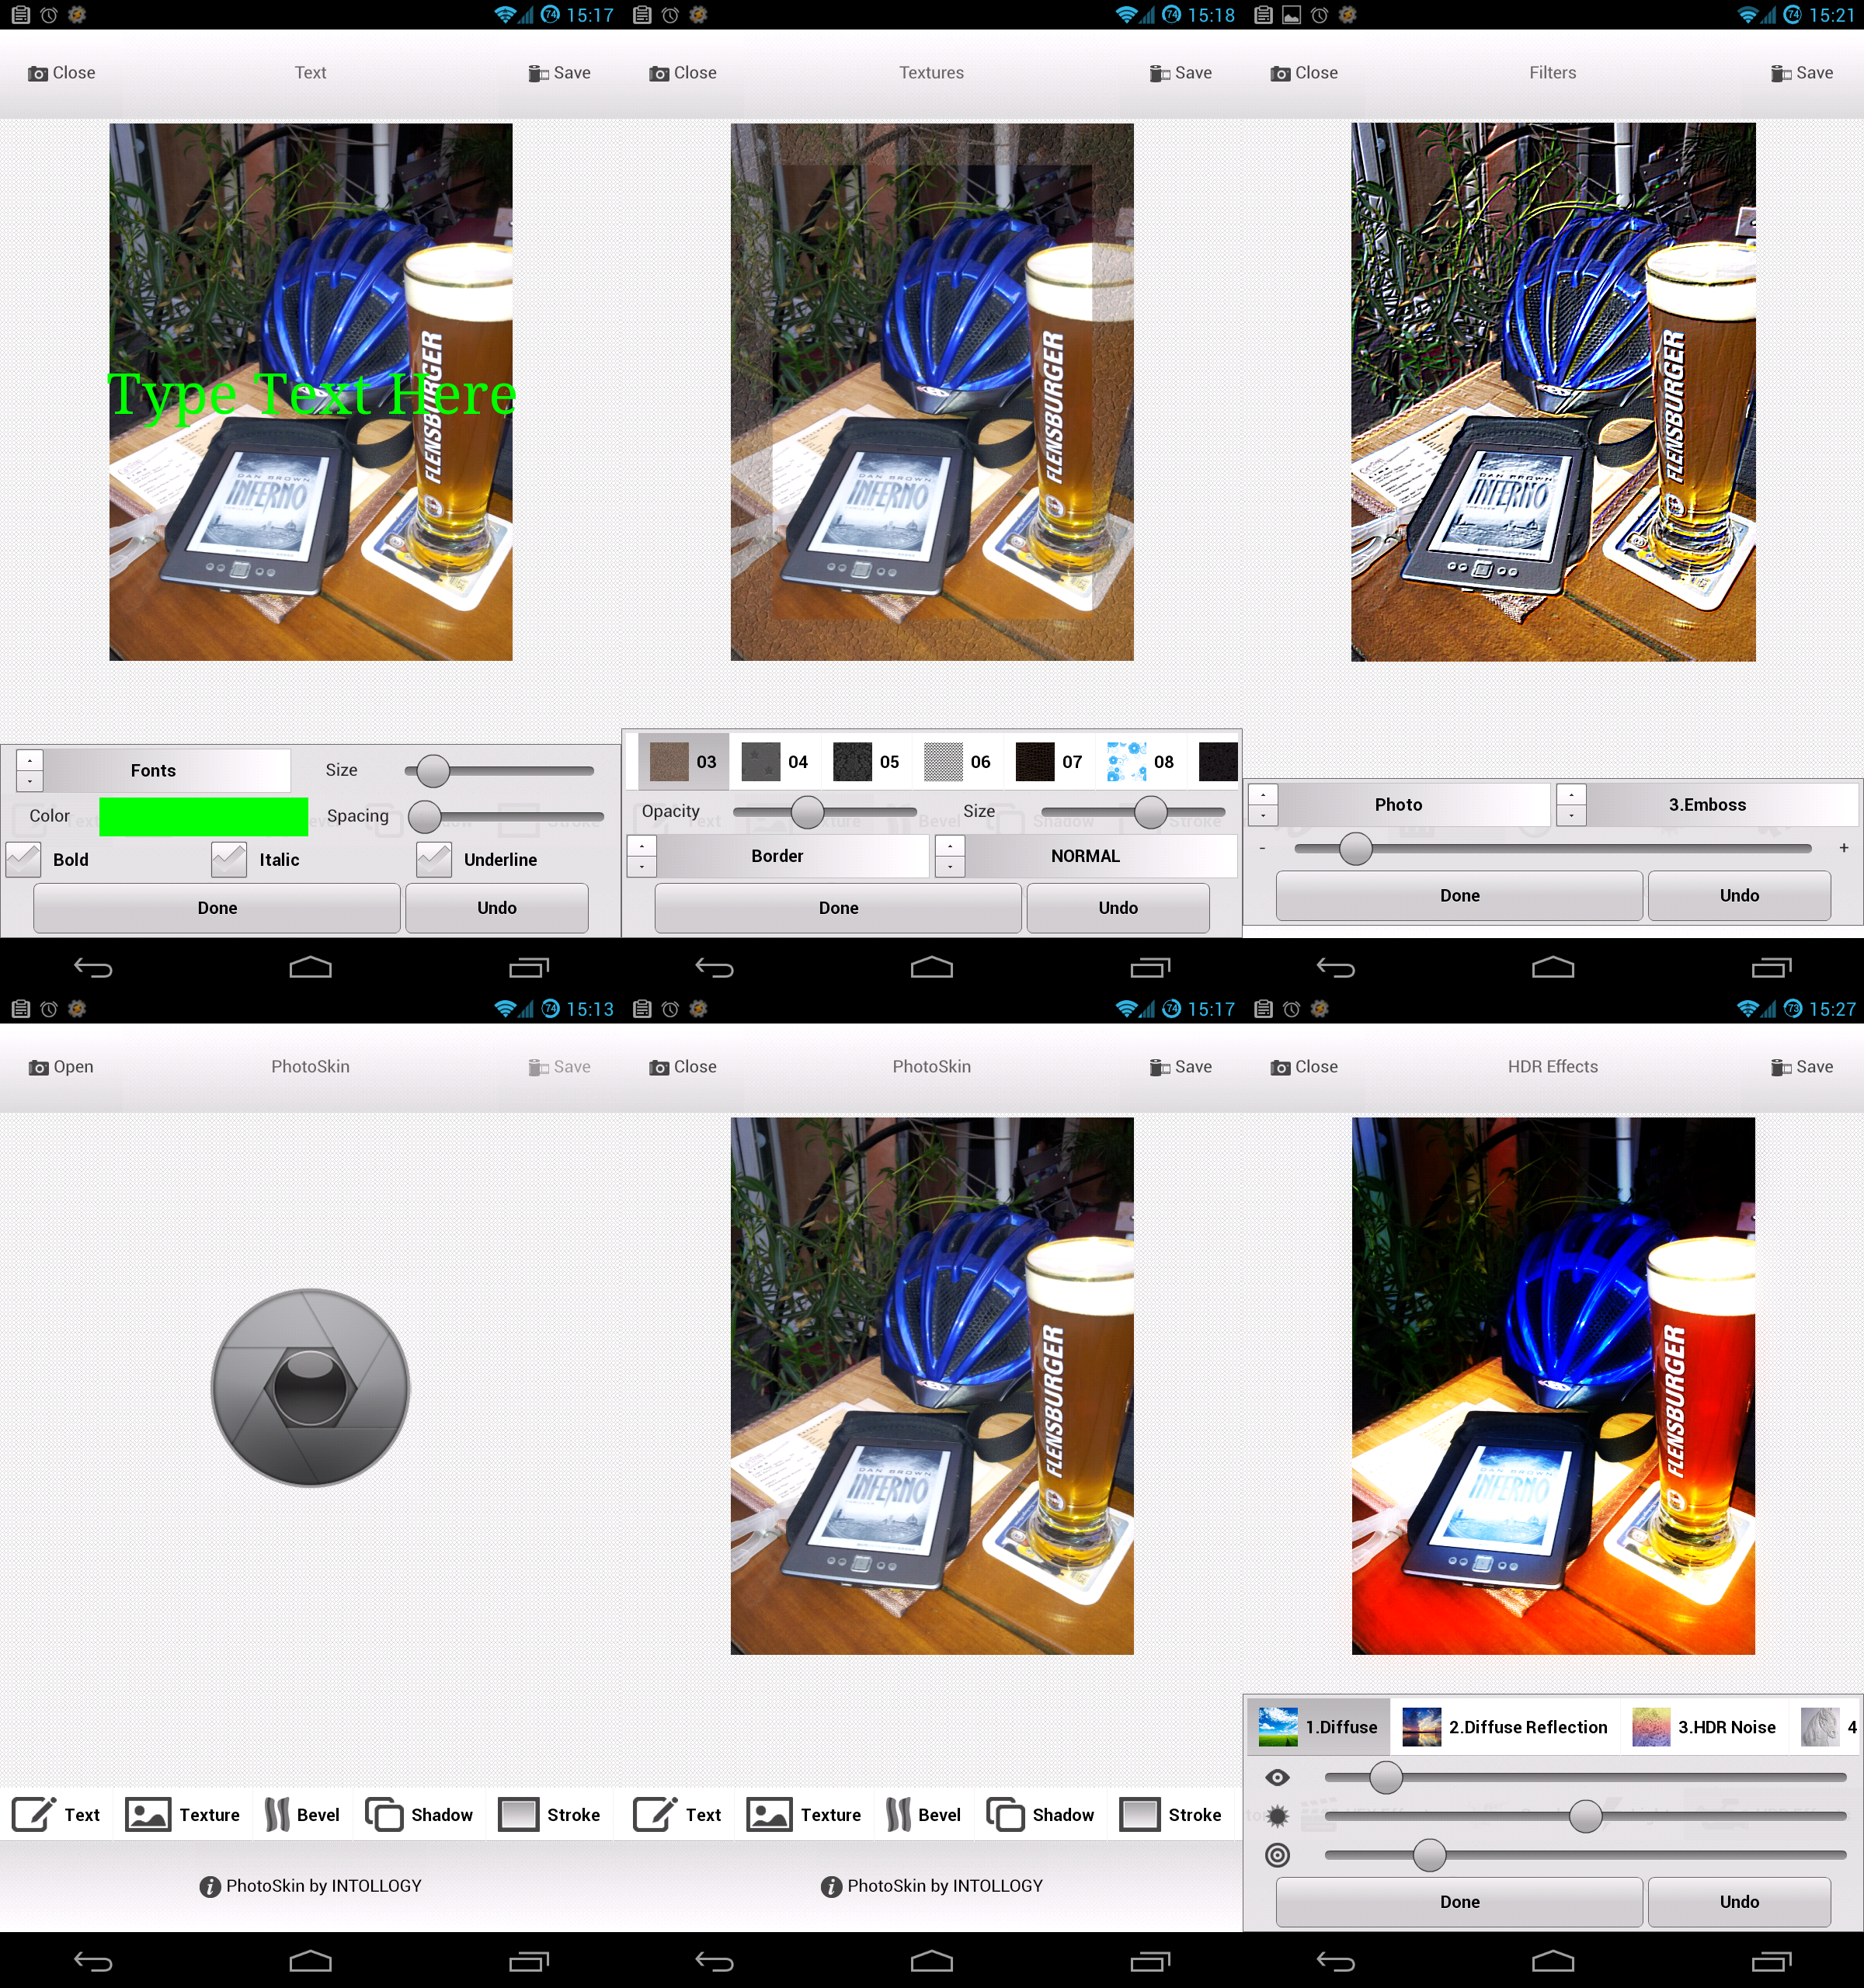Image resolution: width=1864 pixels, height=1988 pixels.
Task: Click Undo in the Text panel
Action: (x=497, y=908)
